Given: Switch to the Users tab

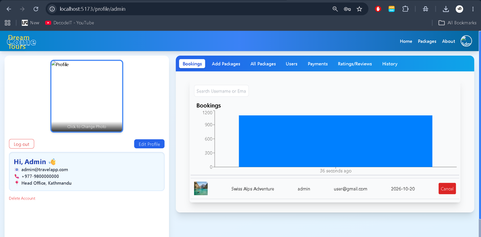Looking at the screenshot, I should 291,64.
